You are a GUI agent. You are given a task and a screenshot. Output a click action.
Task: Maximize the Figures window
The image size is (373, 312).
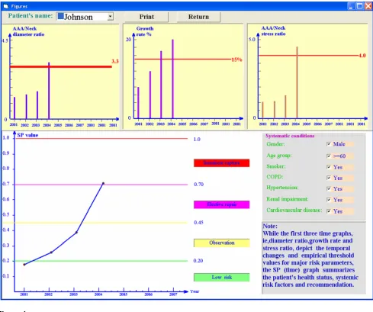(x=359, y=6)
